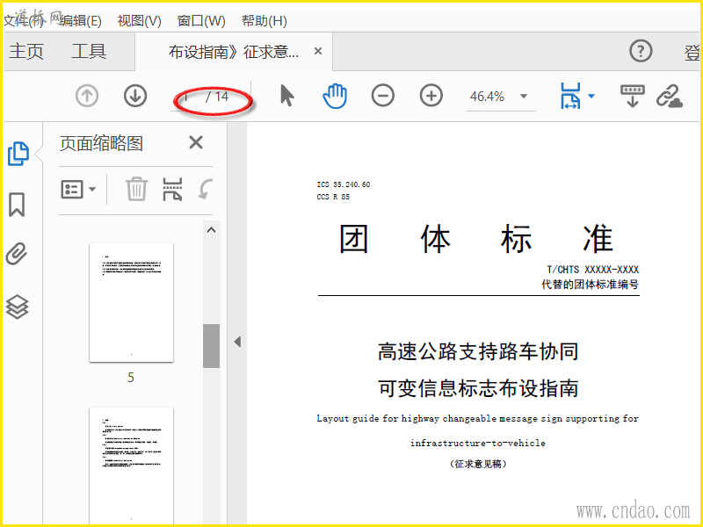
Task: Open the 窗口(W) menu
Action: 201,20
